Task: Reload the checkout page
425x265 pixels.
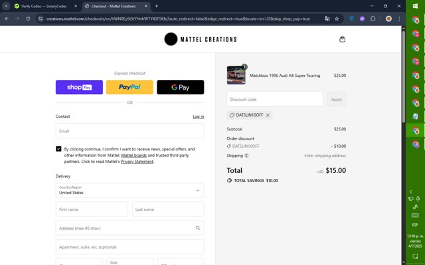Action: 28,19
